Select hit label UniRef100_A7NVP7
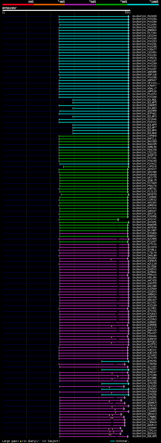The height and width of the screenshot is (443, 161). (x=144, y=86)
